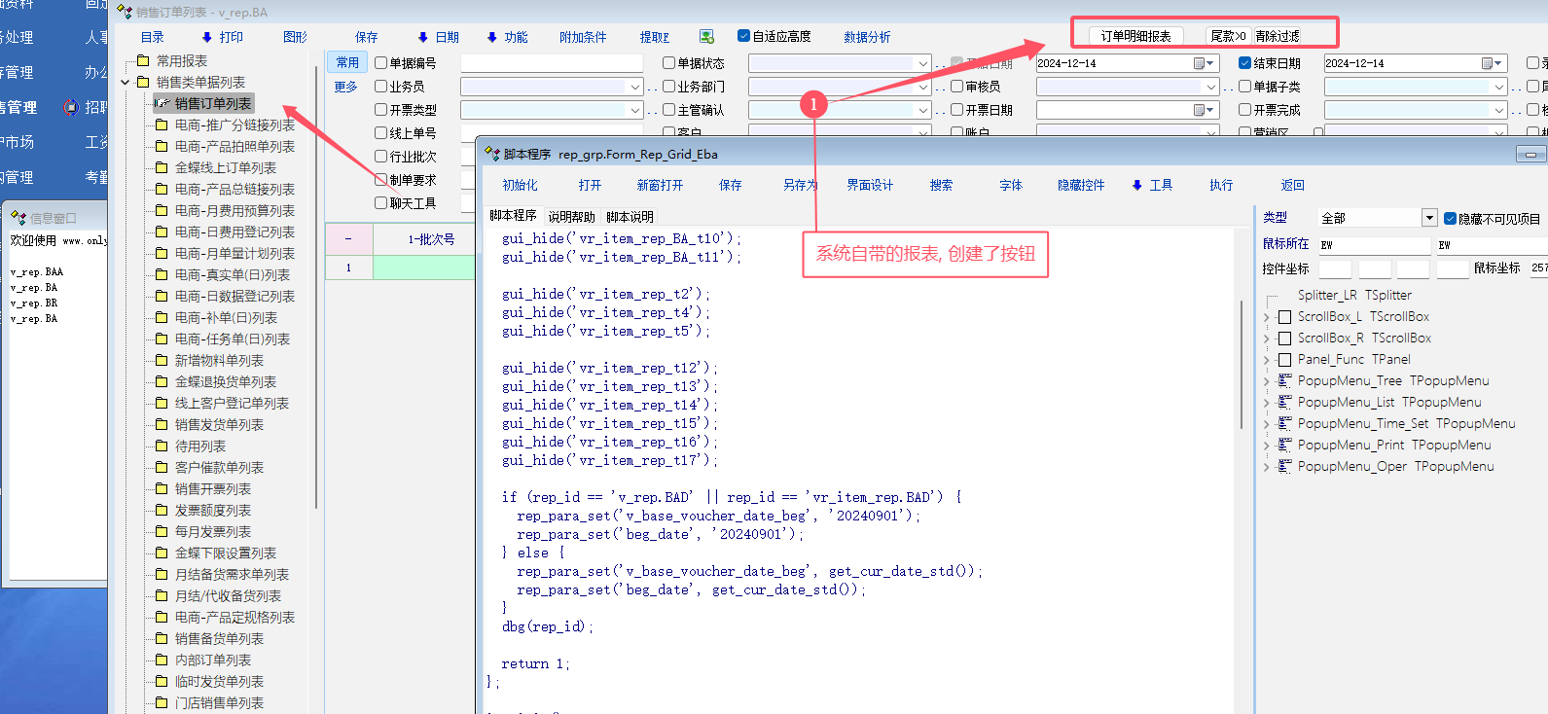Click the PopupMenu_Print popup menu icon
This screenshot has height=714, width=1548.
point(1284,446)
